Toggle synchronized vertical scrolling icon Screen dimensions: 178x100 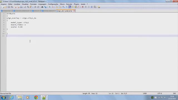coord(56,7)
